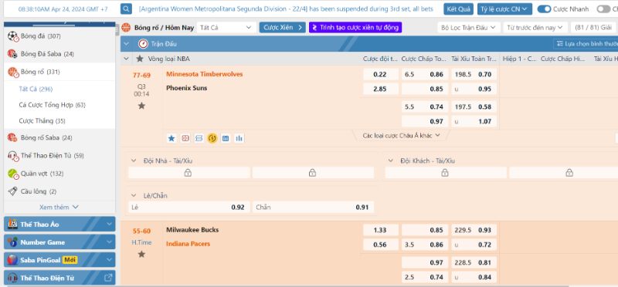Open the Tất Cả filter dropdown
Image resolution: width=618 pixels, height=287 pixels.
click(x=226, y=28)
